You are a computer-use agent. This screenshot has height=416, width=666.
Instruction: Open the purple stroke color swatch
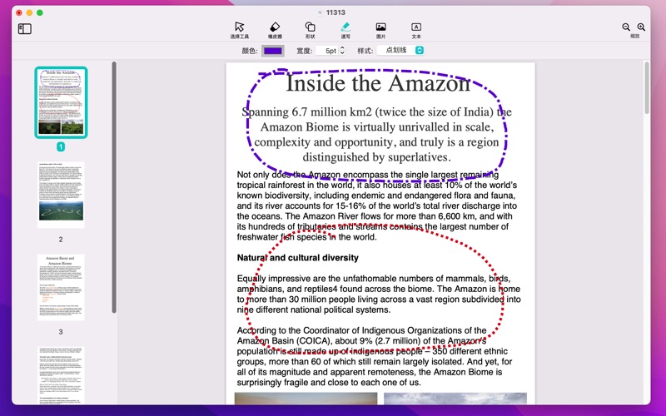pyautogui.click(x=273, y=51)
